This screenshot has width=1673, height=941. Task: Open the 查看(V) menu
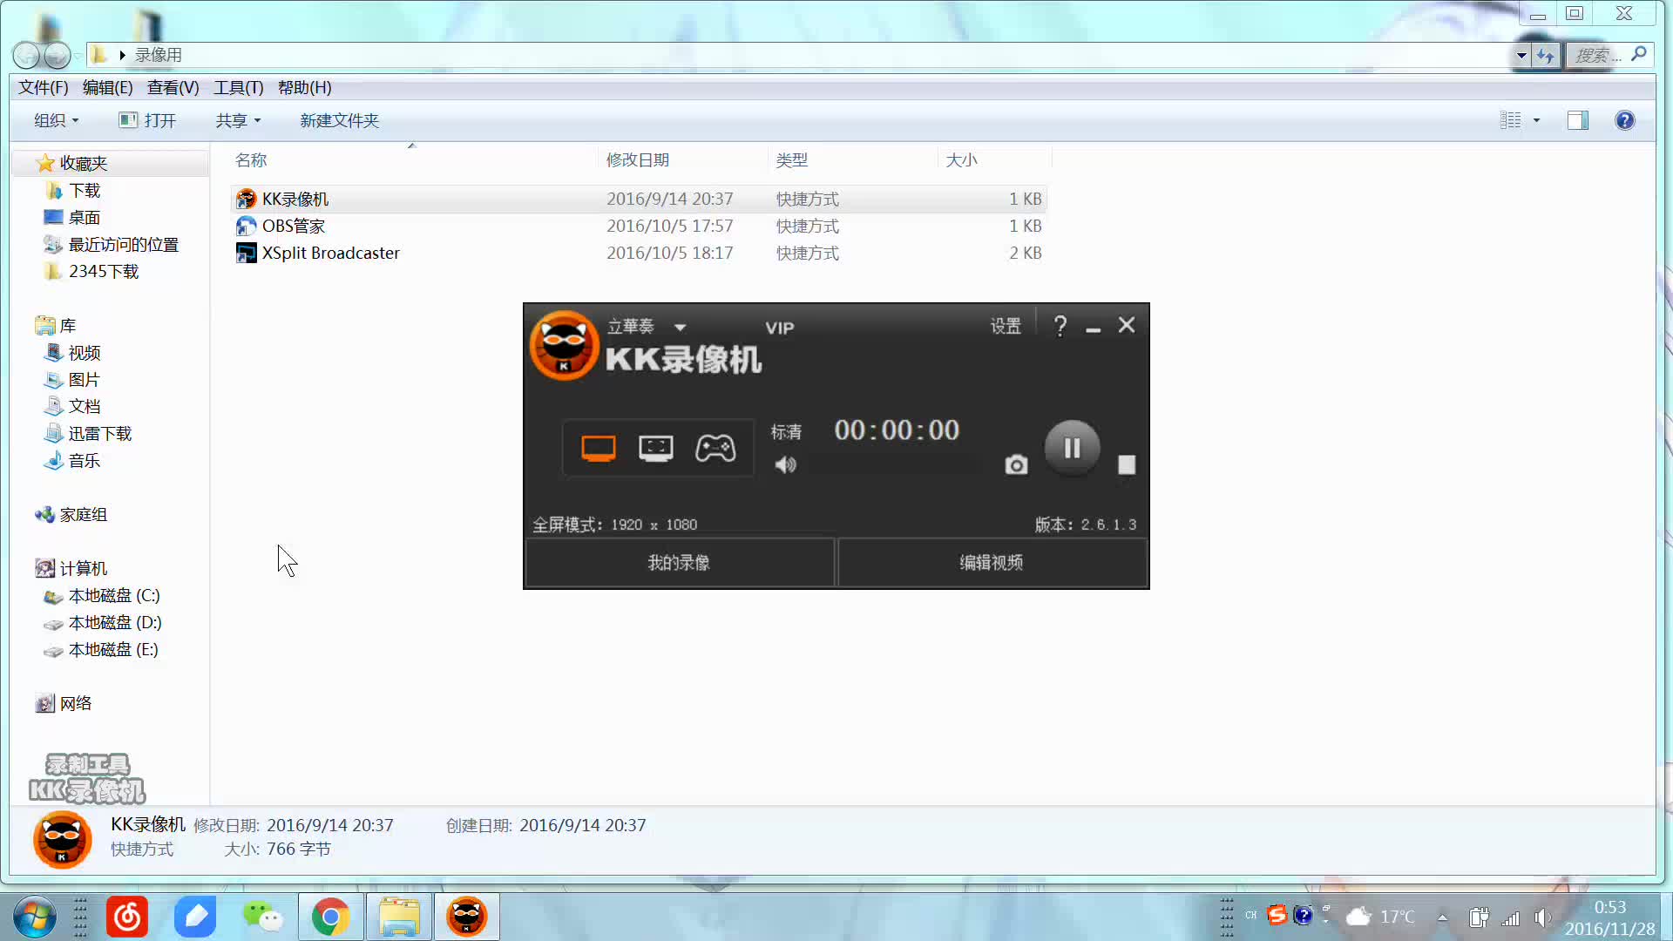173,88
